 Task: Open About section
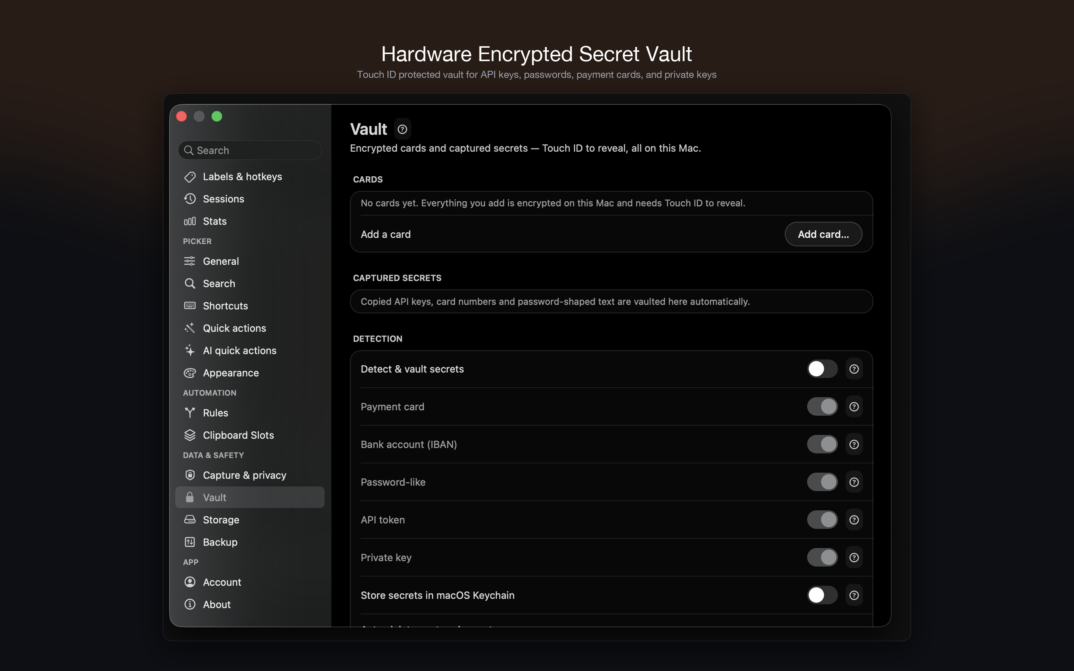click(x=250, y=604)
